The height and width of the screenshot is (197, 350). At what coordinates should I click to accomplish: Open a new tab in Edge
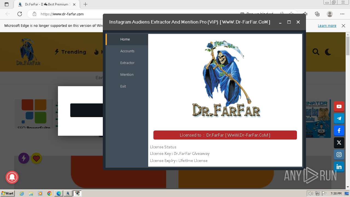tap(86, 4)
